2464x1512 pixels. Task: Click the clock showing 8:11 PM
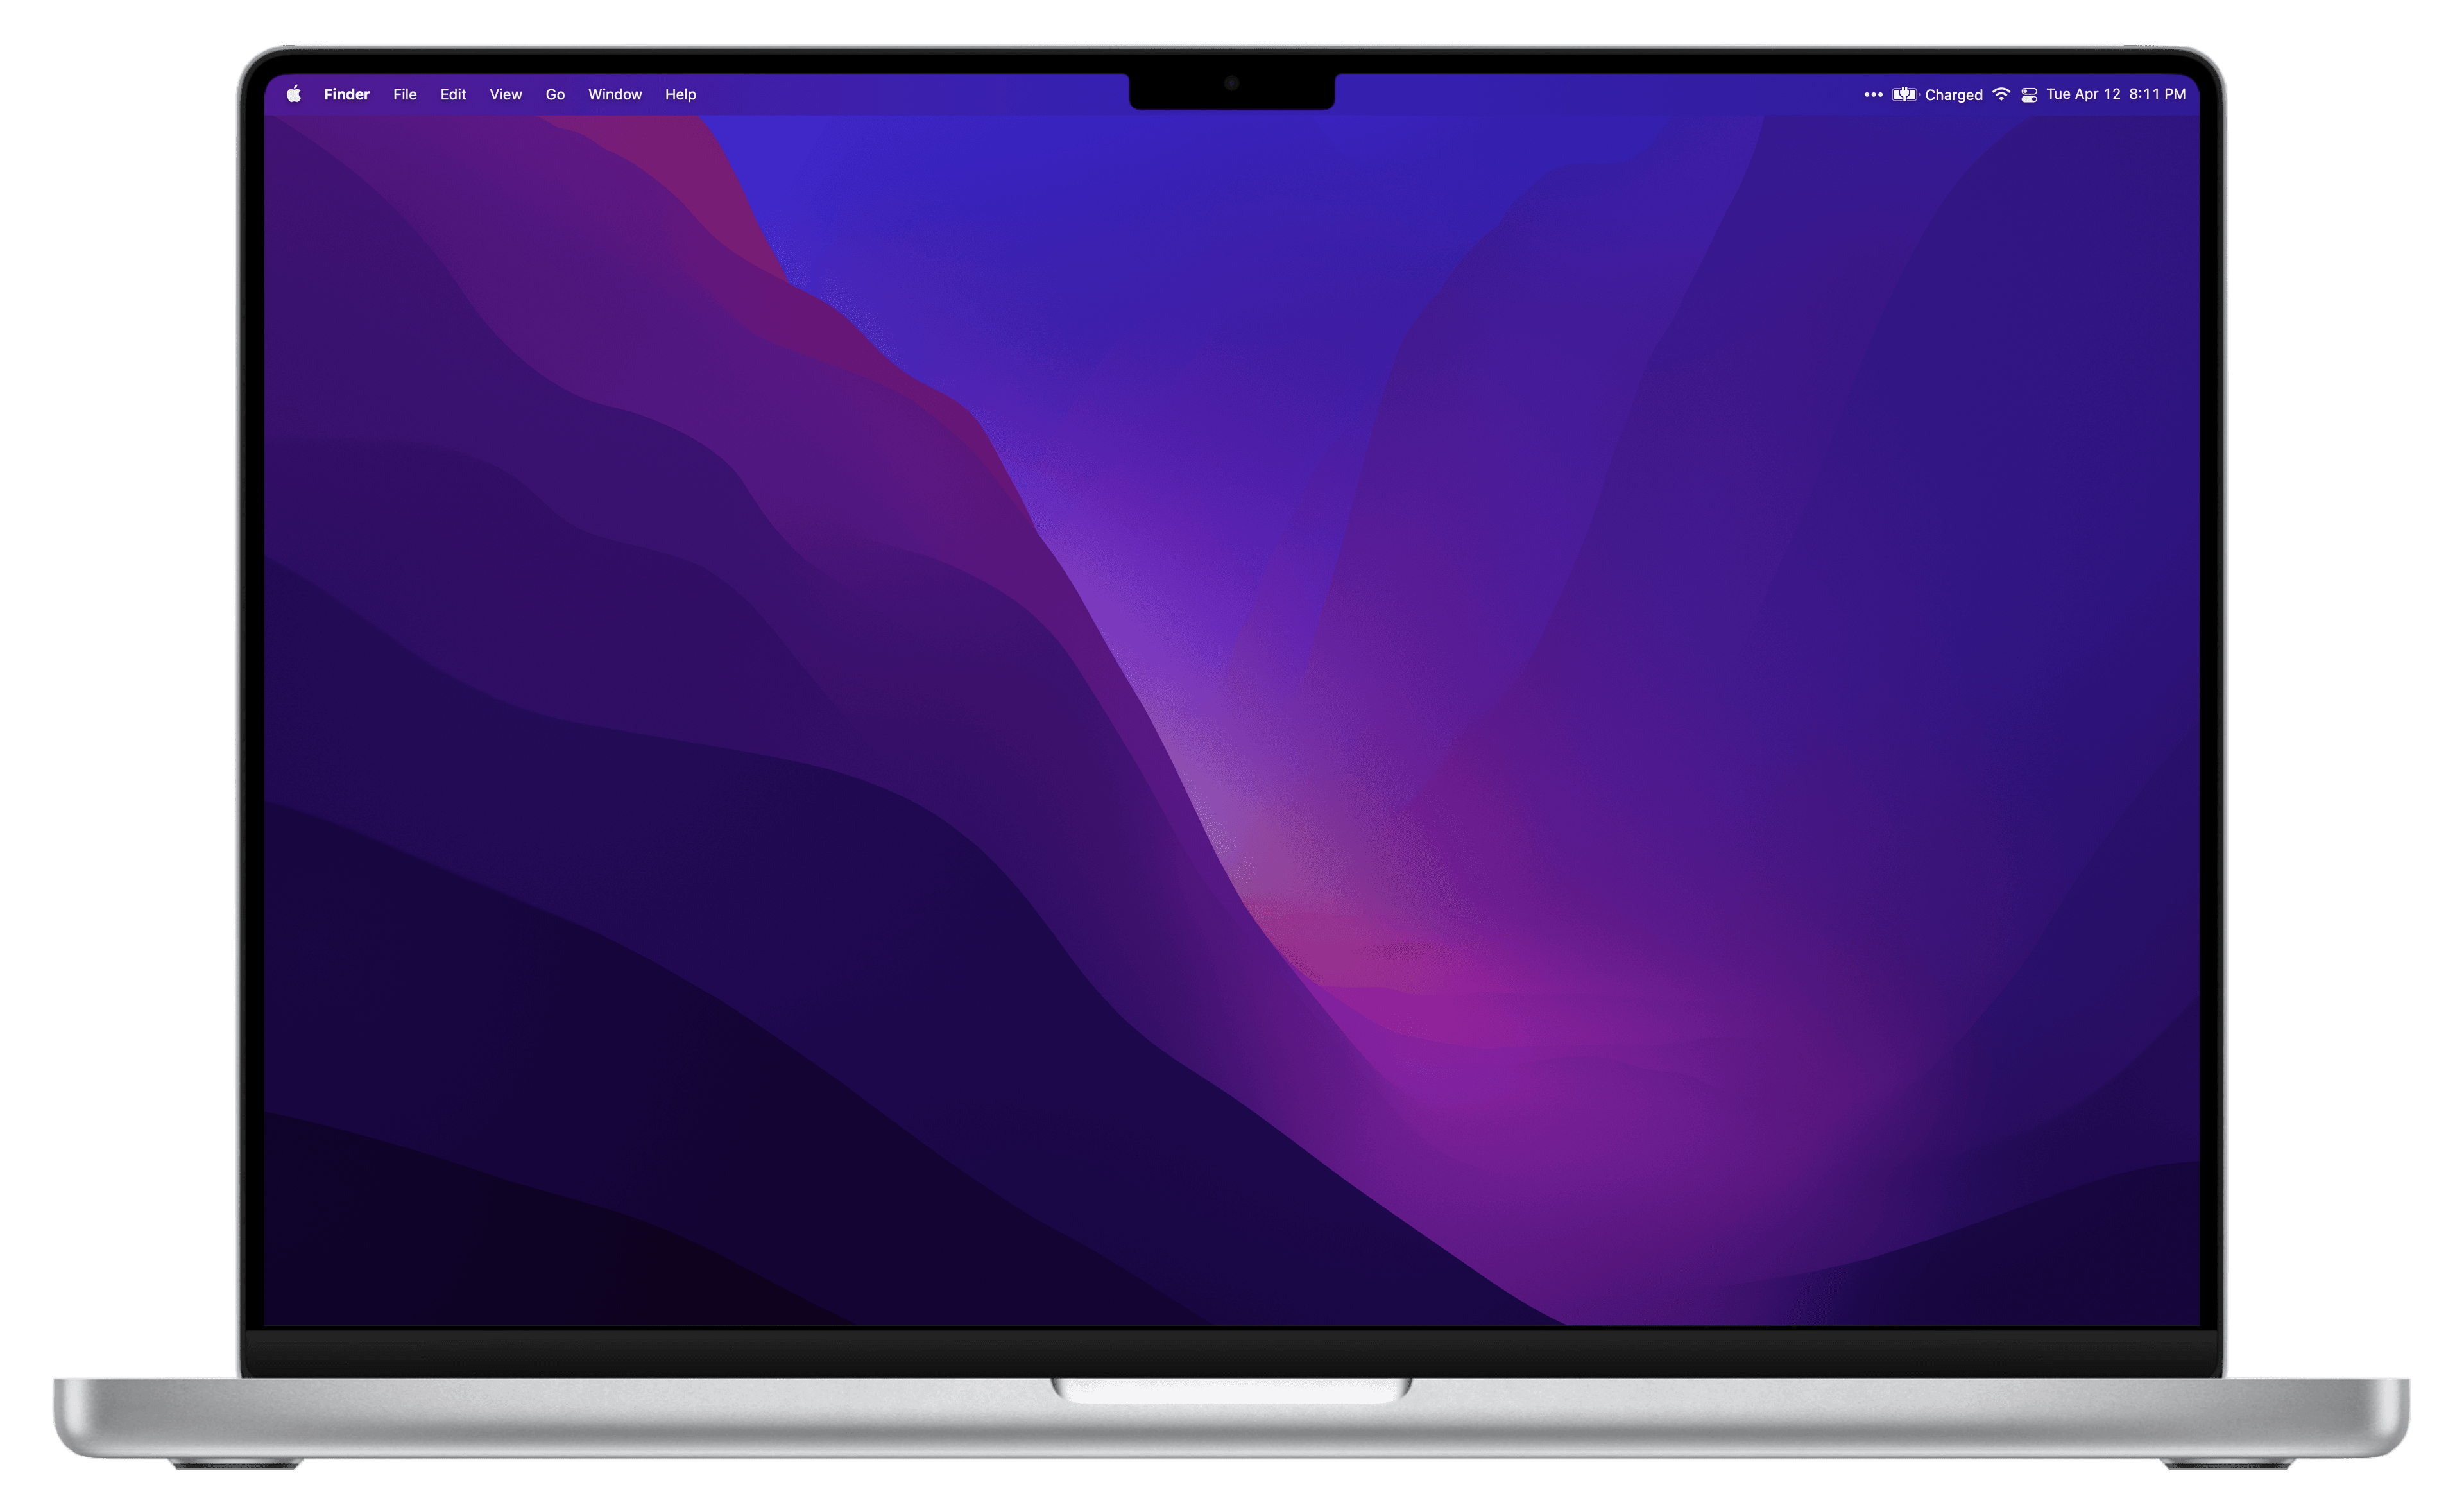(2157, 94)
